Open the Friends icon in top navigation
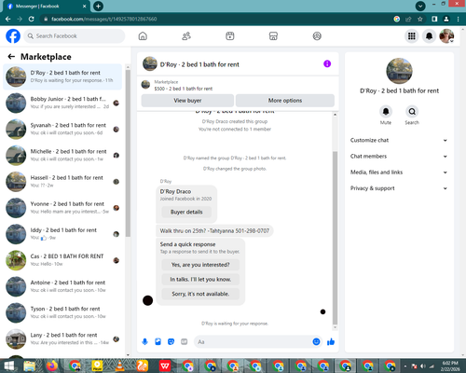466x373 pixels. (186, 36)
